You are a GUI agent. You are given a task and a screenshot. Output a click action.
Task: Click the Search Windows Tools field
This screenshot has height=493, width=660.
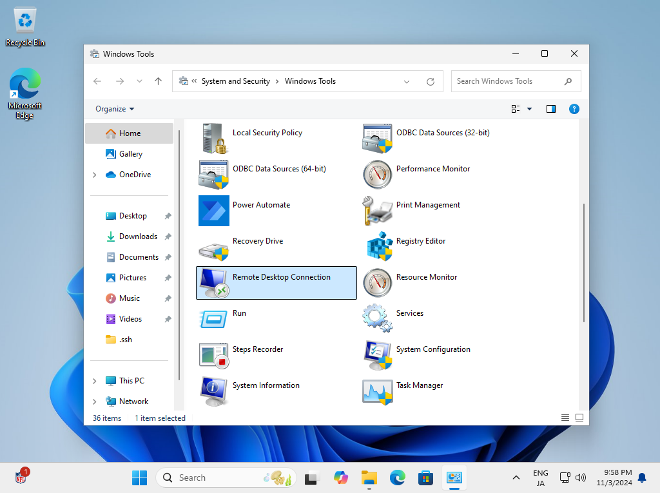coord(516,81)
